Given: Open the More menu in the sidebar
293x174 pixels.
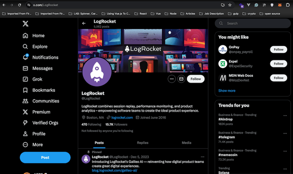Looking at the screenshot, I should 26,145.
